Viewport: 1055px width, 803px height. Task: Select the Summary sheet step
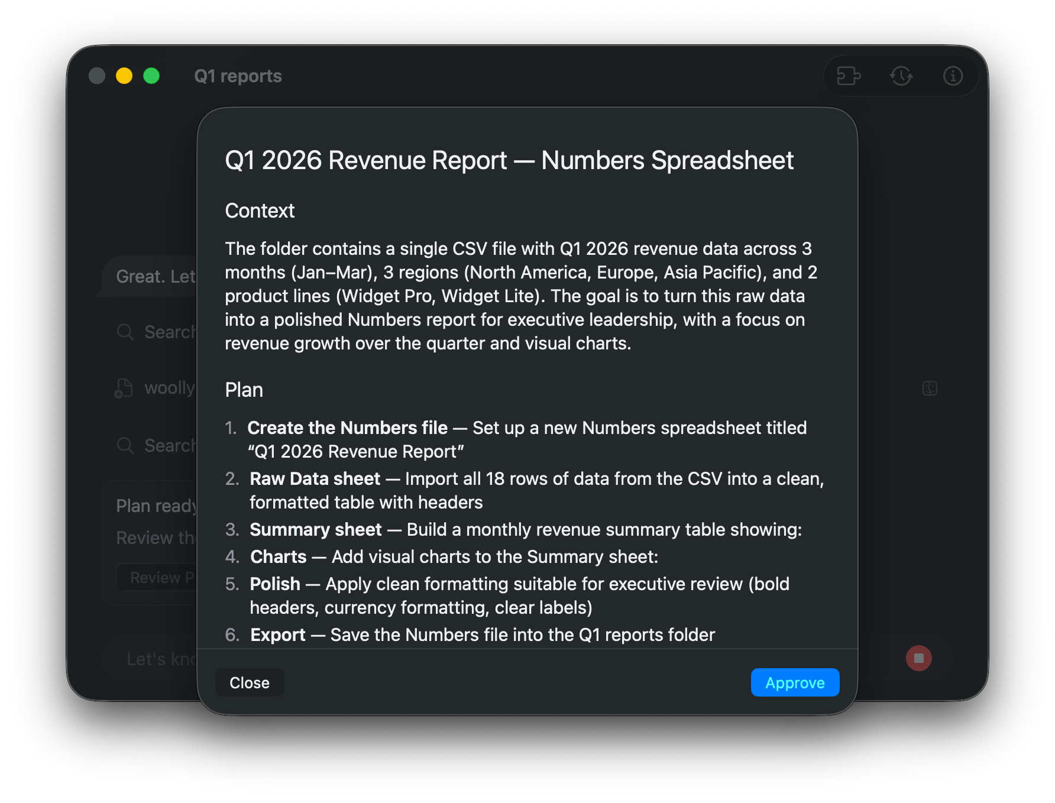[513, 529]
